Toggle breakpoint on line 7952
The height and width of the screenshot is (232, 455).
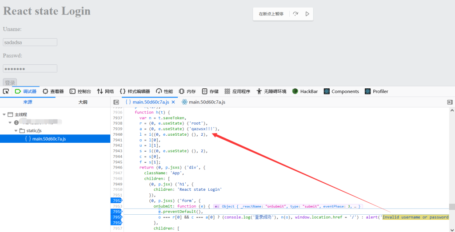(x=116, y=201)
